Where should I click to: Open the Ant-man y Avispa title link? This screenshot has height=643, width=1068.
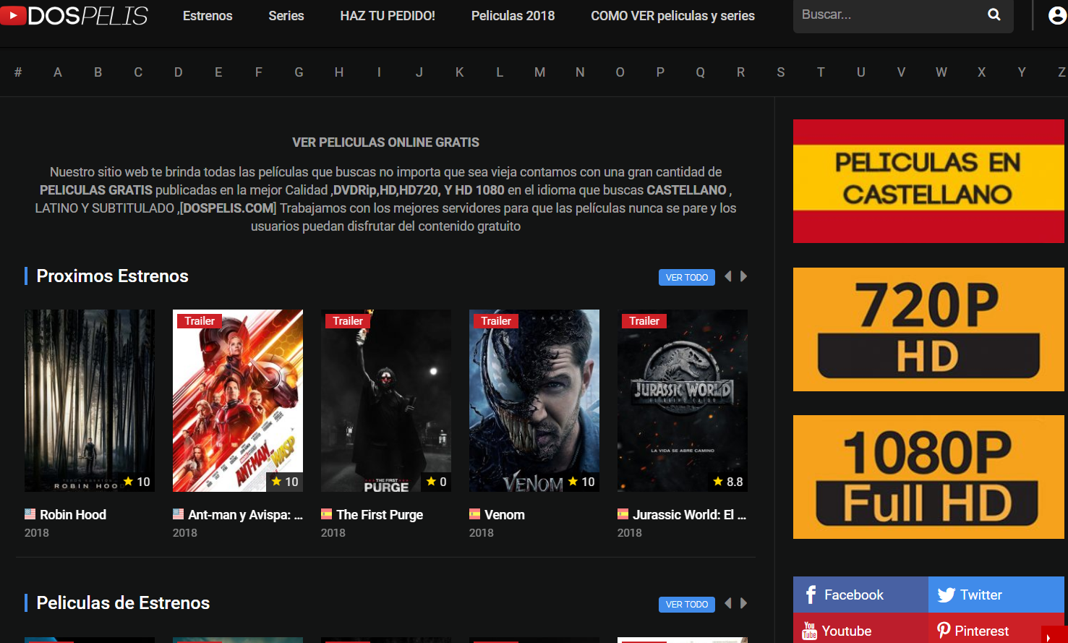click(245, 514)
